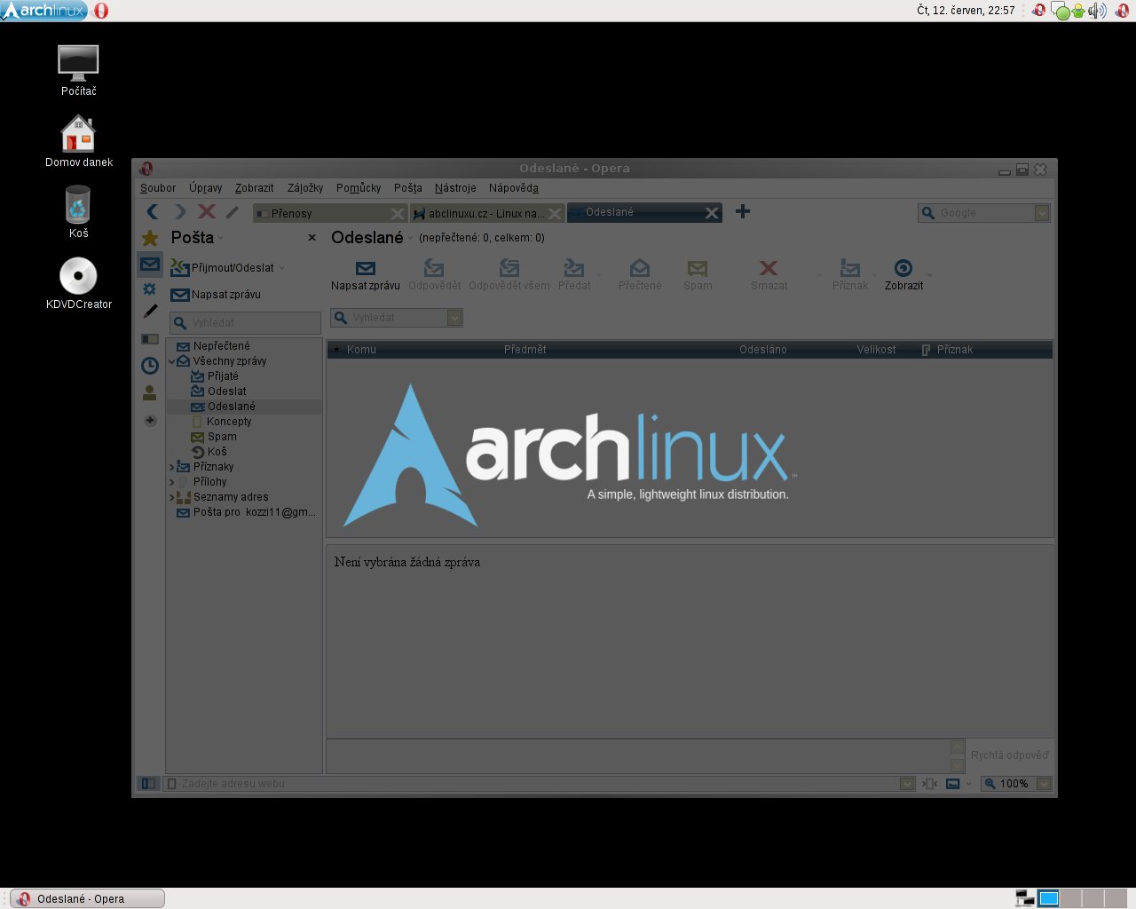
Task: Select the Mail panel envelope icon
Action: point(150,264)
